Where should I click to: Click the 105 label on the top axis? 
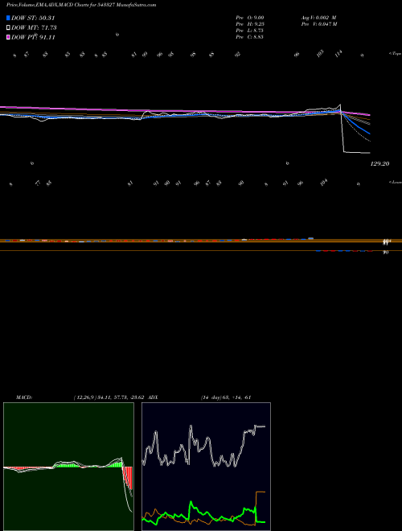tap(320, 53)
